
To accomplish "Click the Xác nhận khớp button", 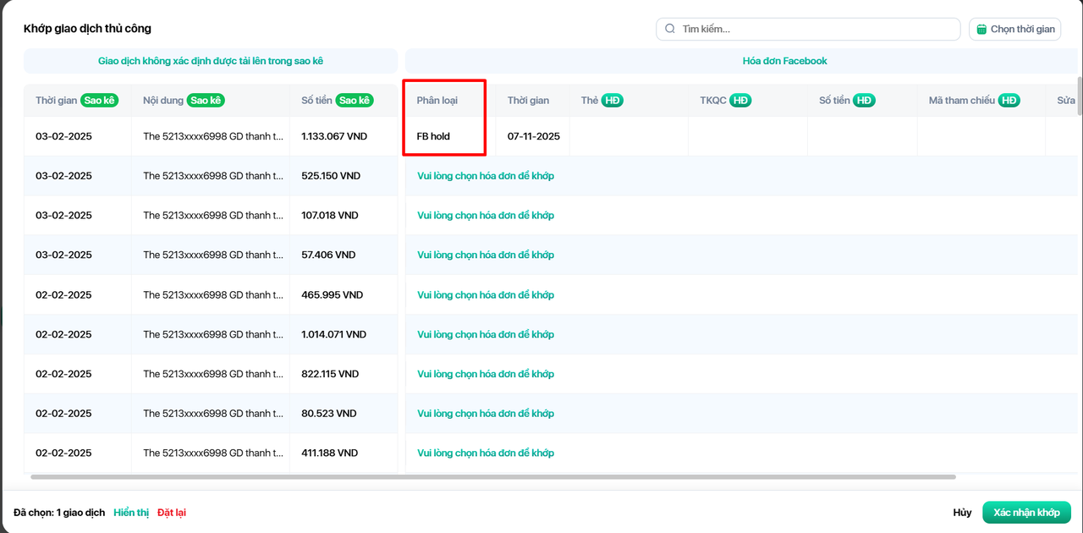I will 1025,513.
